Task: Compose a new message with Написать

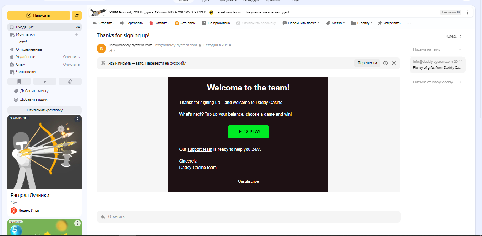Action: pyautogui.click(x=39, y=15)
